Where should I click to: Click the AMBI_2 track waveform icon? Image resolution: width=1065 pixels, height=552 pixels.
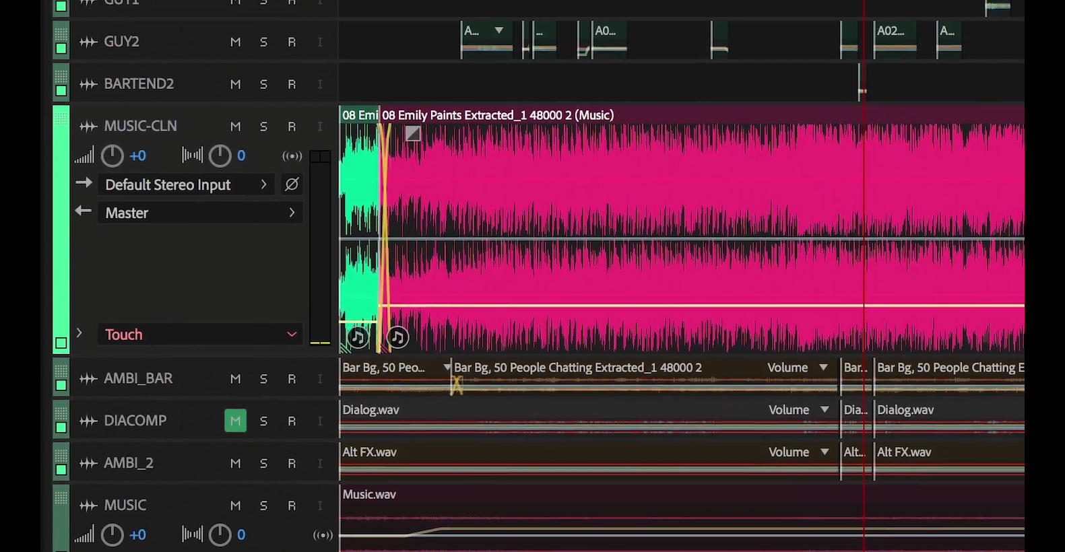88,464
